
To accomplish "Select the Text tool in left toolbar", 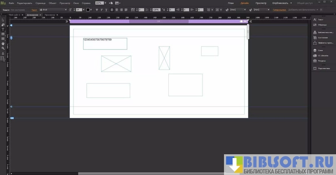I will point(3,29).
